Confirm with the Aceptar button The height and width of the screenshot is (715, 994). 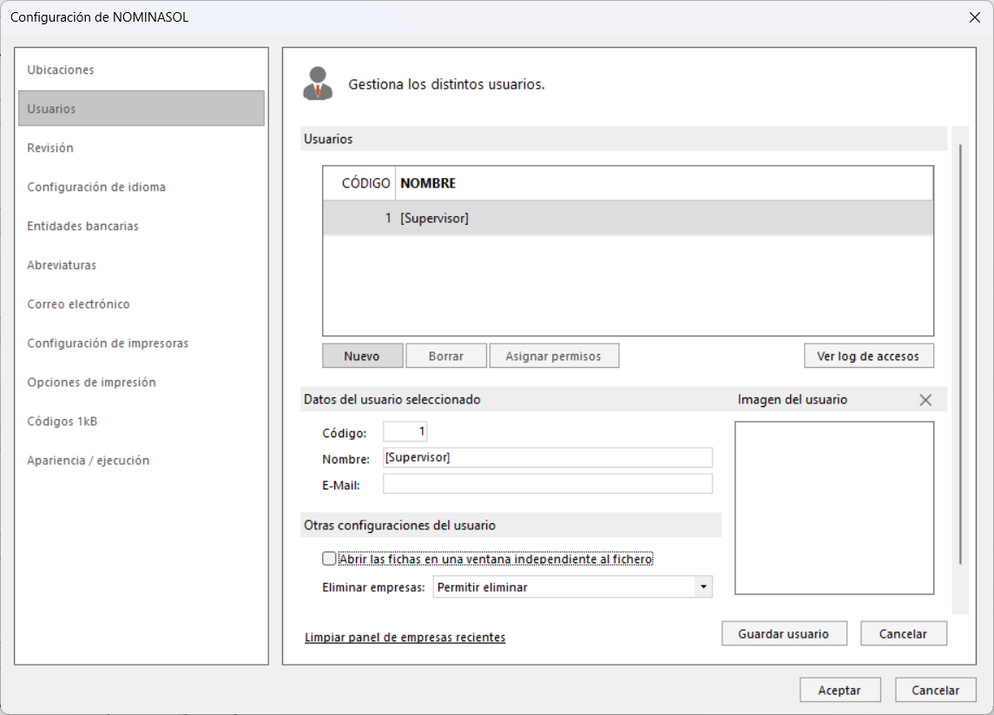(x=840, y=690)
